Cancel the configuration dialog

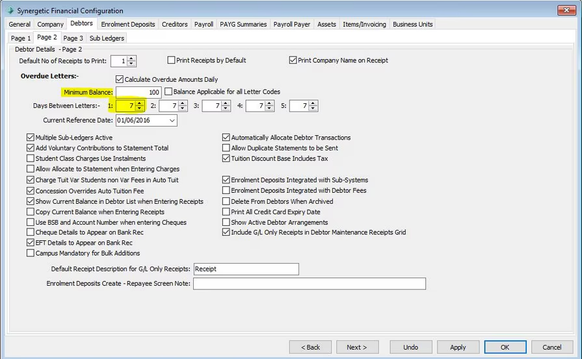point(552,347)
